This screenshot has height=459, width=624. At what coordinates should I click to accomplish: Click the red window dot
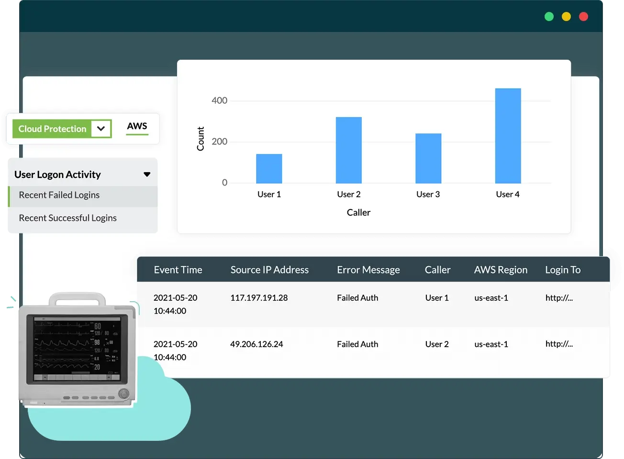point(583,17)
